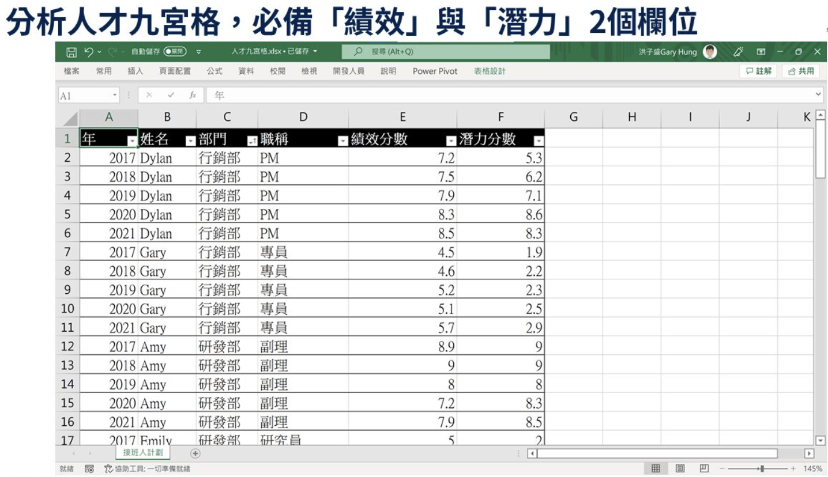
Task: Select the 接班人計劃 sheet tab
Action: pos(143,453)
